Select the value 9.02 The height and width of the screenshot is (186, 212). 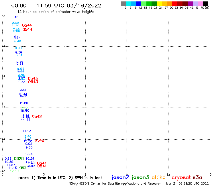pos(29,144)
